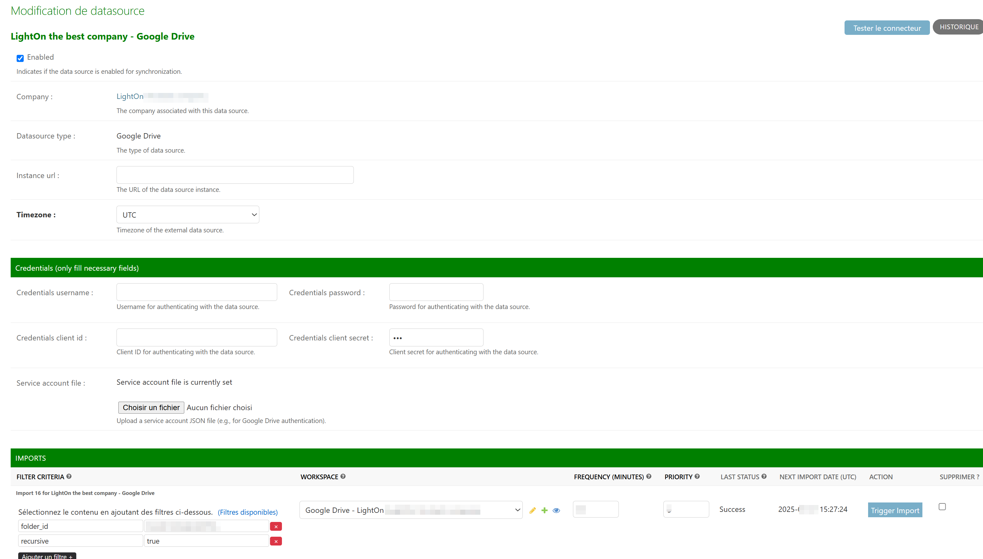The image size is (983, 559).
Task: Click the recursive filter name field
Action: pos(81,540)
